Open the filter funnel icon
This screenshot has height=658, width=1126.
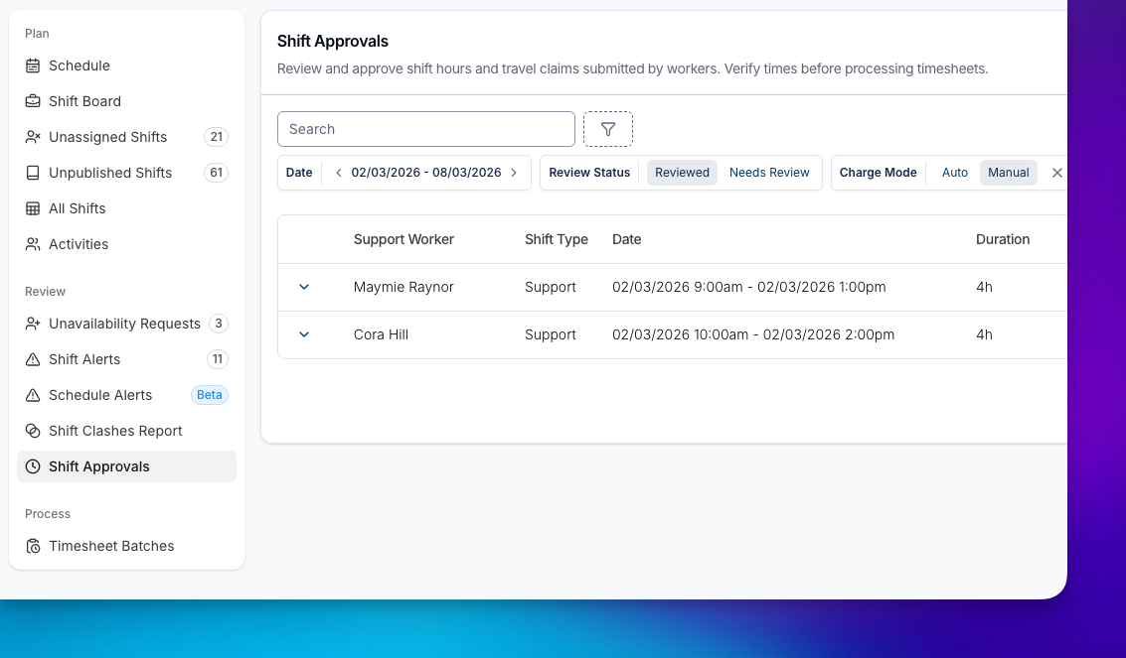click(x=607, y=129)
